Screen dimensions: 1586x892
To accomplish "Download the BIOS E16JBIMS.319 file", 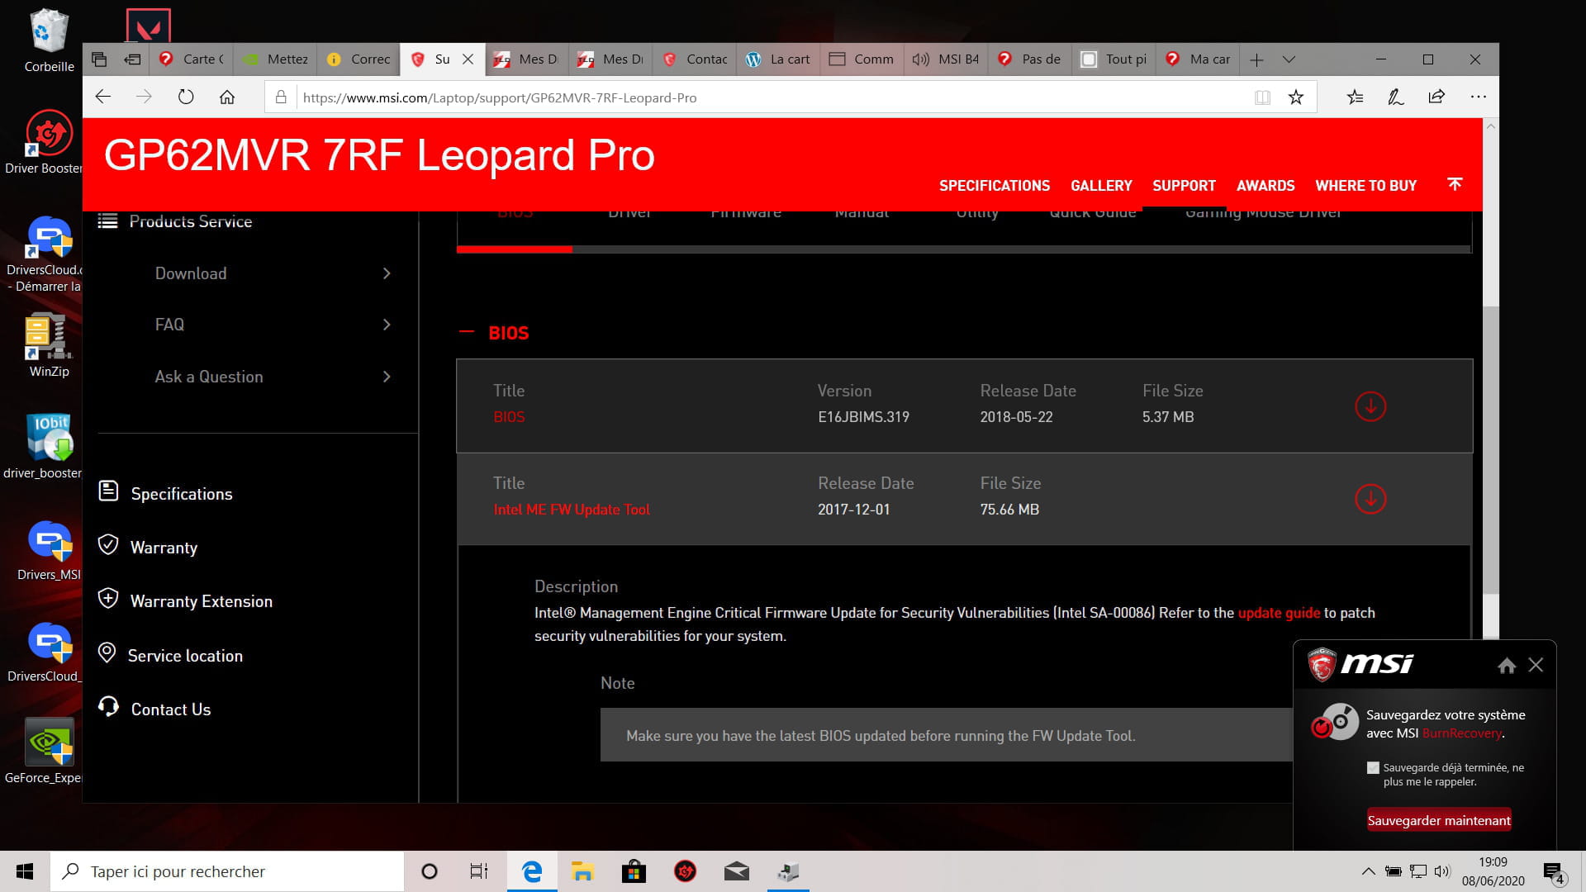I will click(x=1370, y=406).
